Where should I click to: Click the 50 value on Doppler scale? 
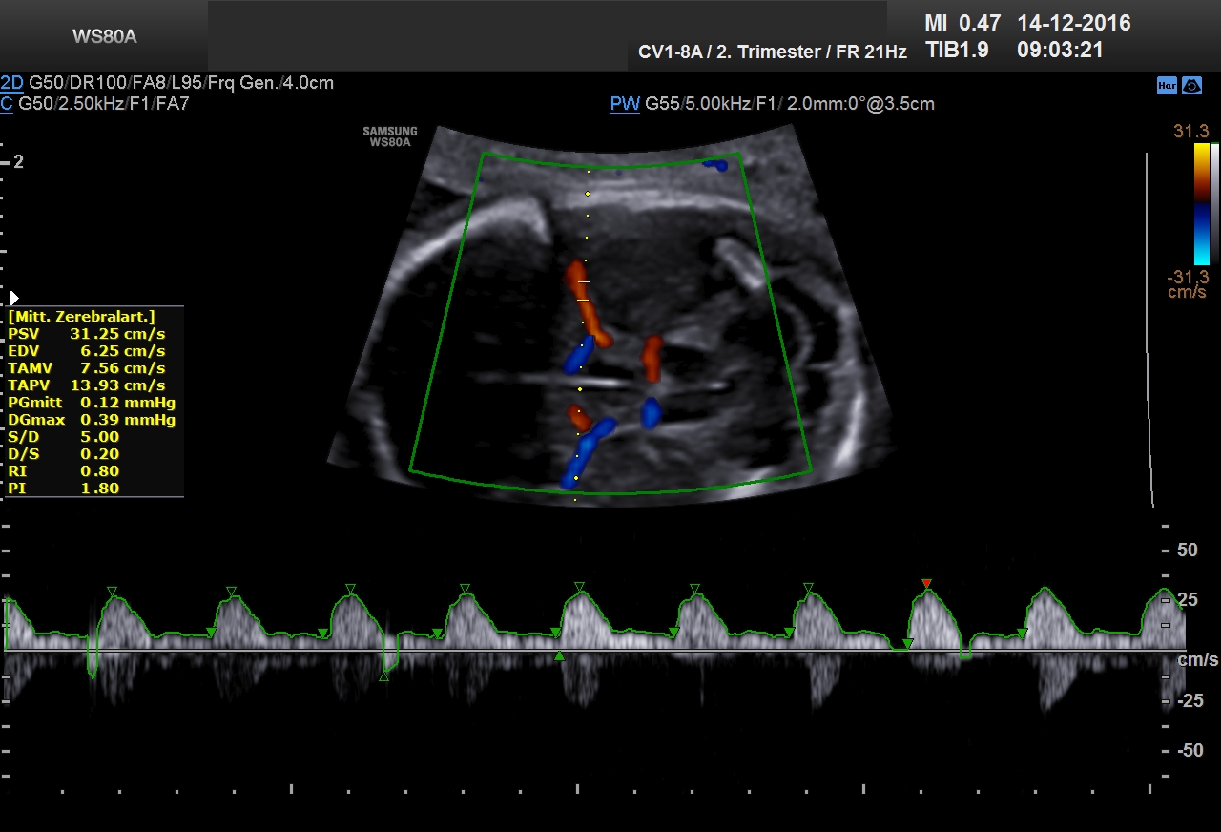[x=1188, y=551]
